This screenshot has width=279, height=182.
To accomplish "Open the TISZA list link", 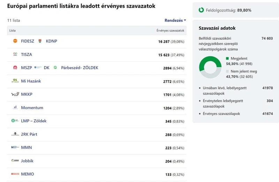I will (x=27, y=55).
